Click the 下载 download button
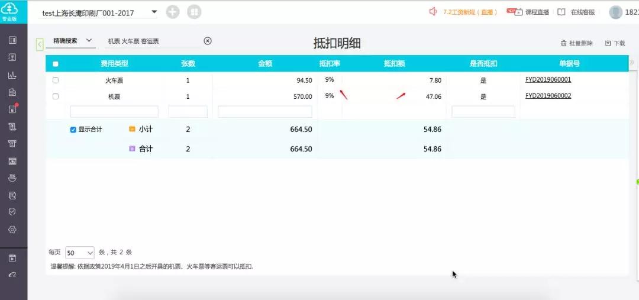Screen dimensions: 639x300 pos(615,43)
